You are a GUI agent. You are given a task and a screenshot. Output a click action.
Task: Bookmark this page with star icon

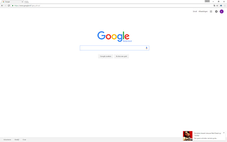click(x=217, y=6)
